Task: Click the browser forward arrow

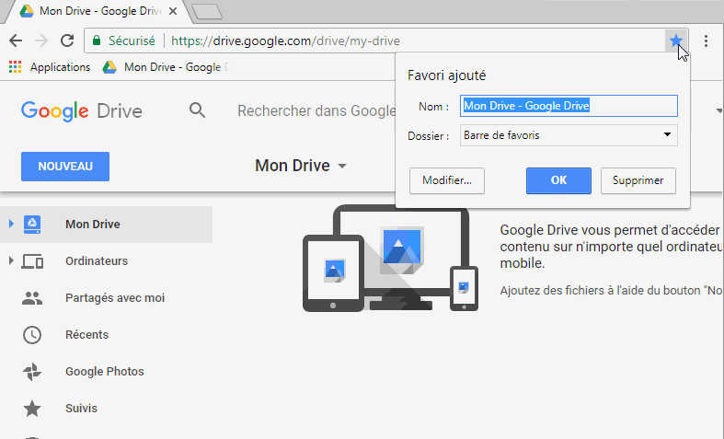Action: pyautogui.click(x=41, y=40)
